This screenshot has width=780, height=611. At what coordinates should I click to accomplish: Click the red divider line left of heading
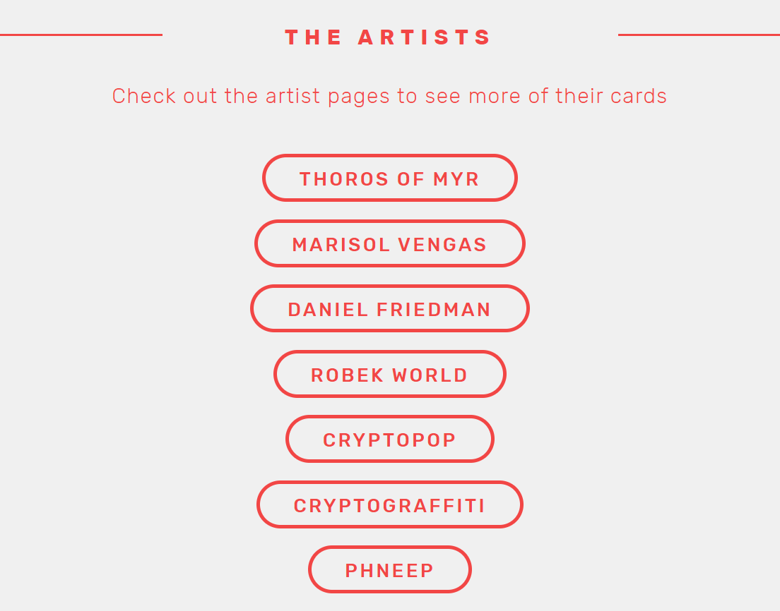[x=81, y=35]
